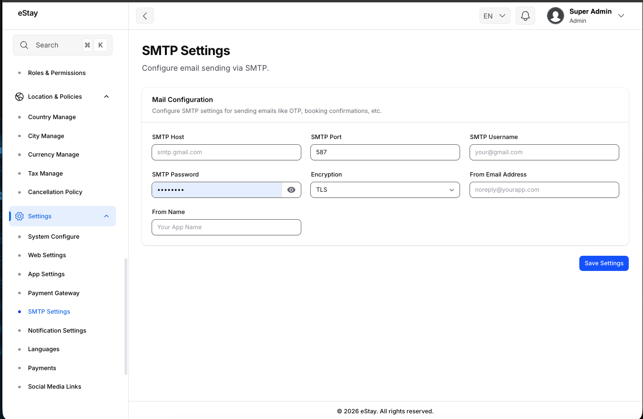Focus the From Email Address field
The width and height of the screenshot is (643, 419).
544,190
